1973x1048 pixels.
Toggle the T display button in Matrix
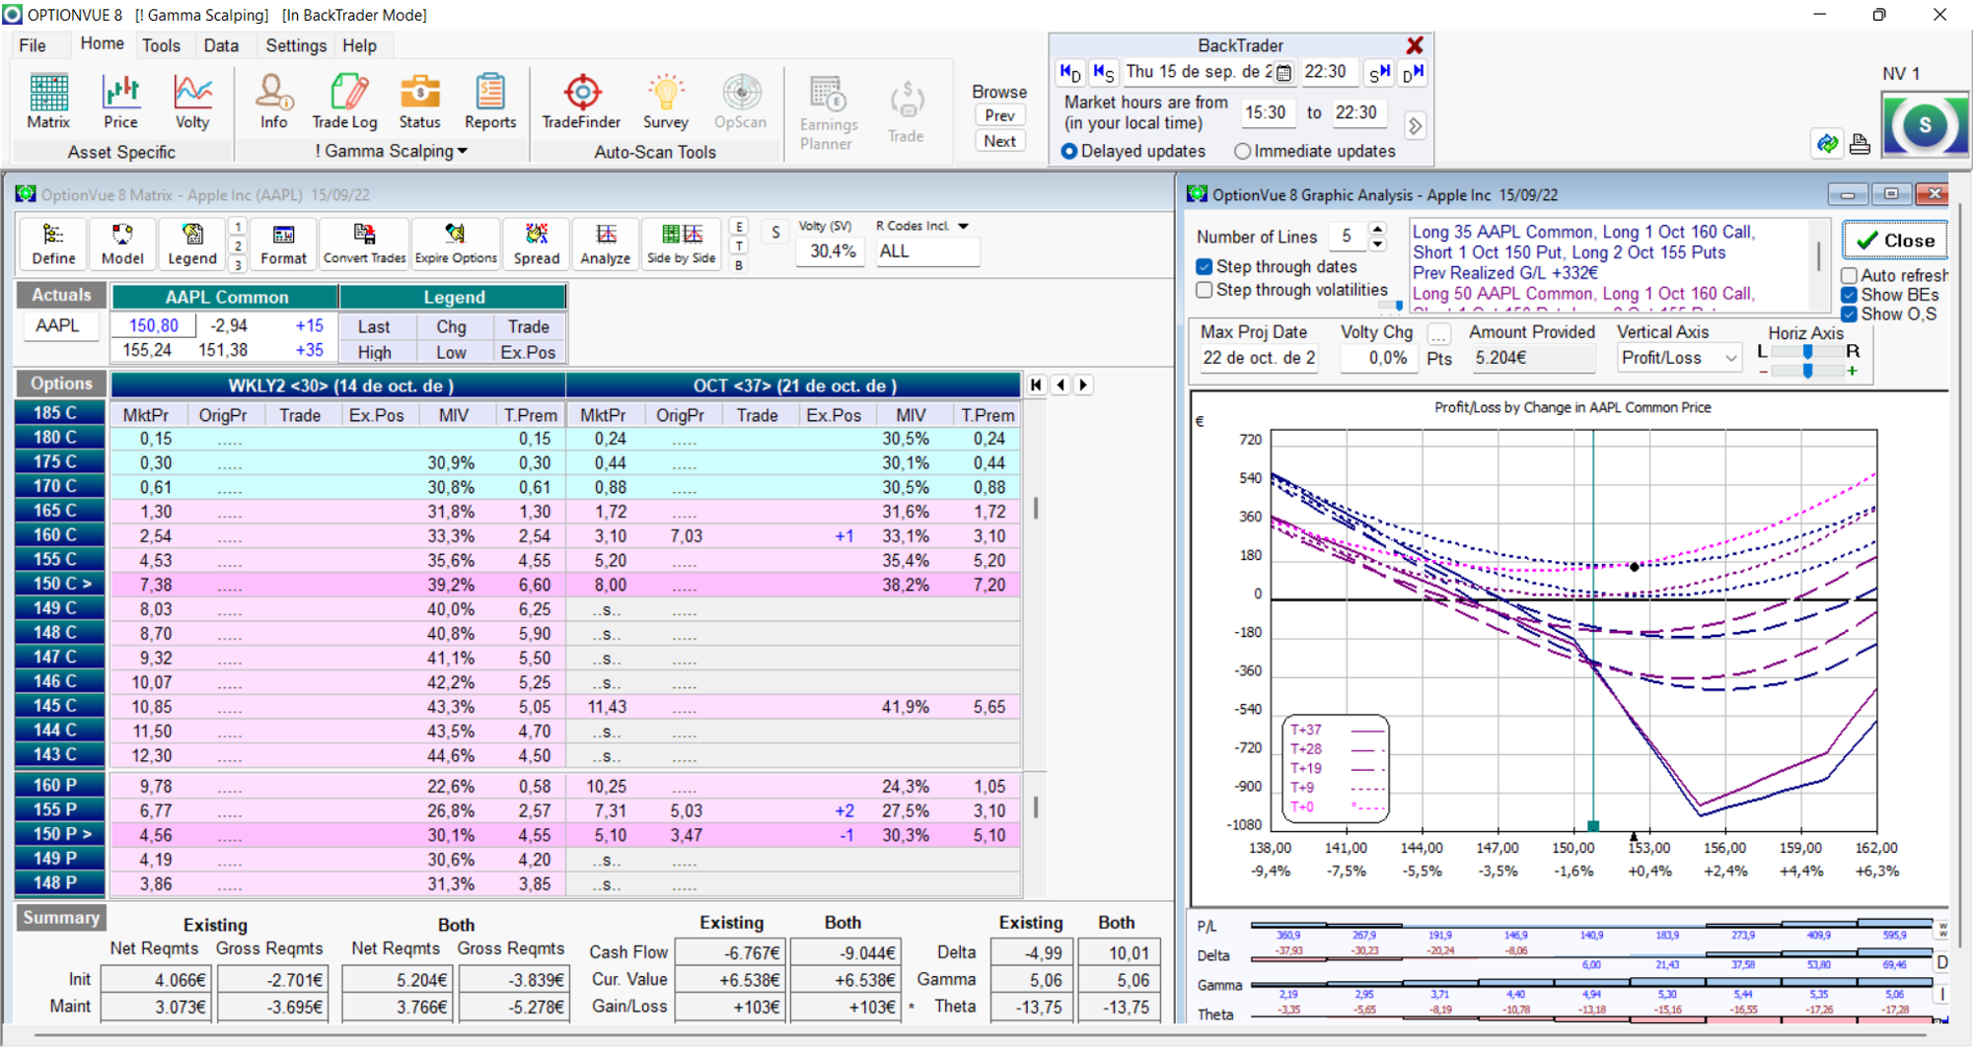coord(739,245)
